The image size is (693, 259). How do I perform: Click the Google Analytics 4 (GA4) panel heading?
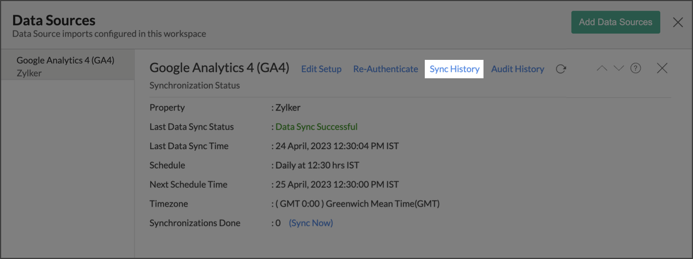(219, 68)
